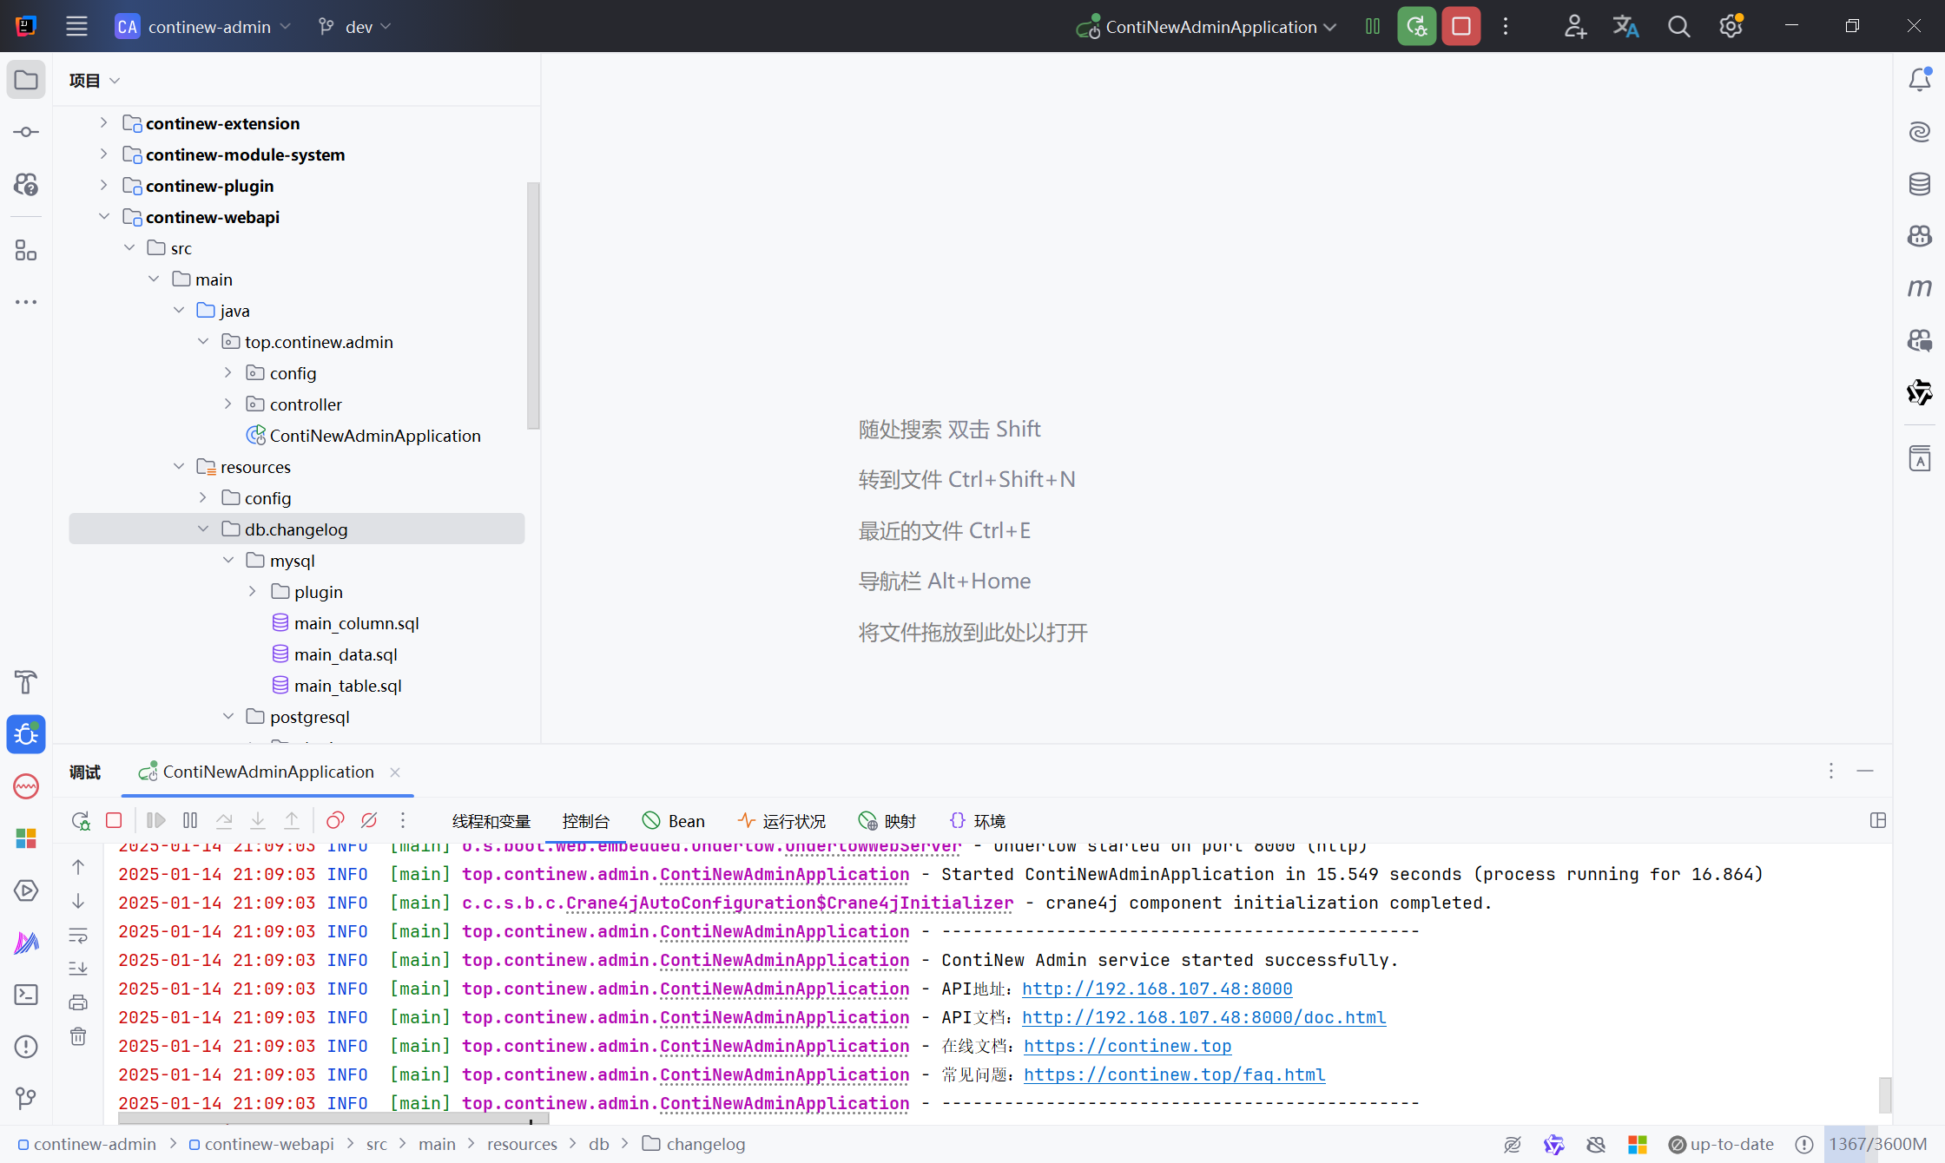Screen dimensions: 1945x1163
Task: Open IDE settings gear
Action: [x=1731, y=26]
